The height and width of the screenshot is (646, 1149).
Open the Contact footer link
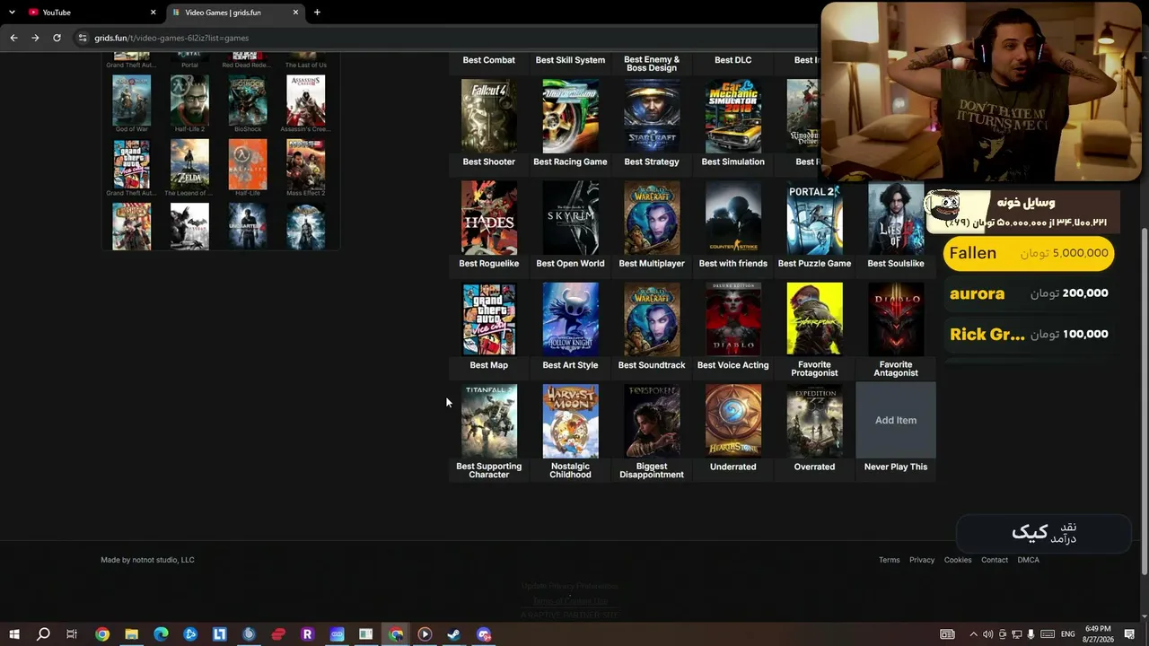coord(995,560)
